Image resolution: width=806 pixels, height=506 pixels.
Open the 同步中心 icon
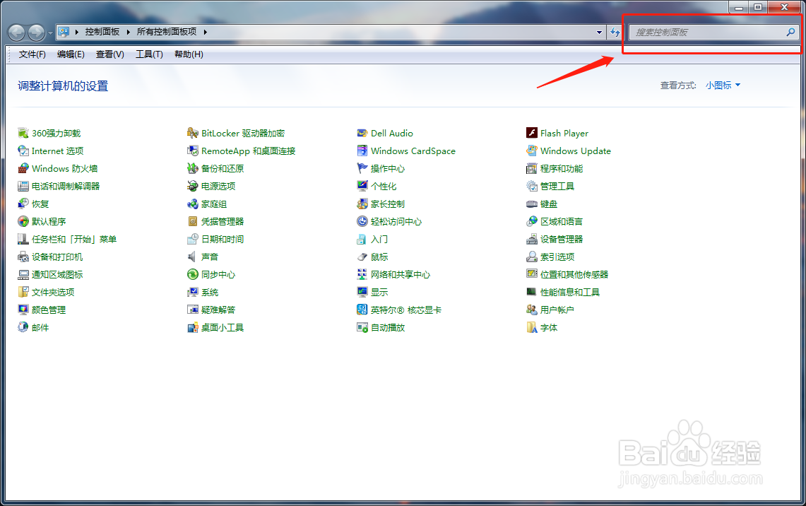(x=193, y=275)
